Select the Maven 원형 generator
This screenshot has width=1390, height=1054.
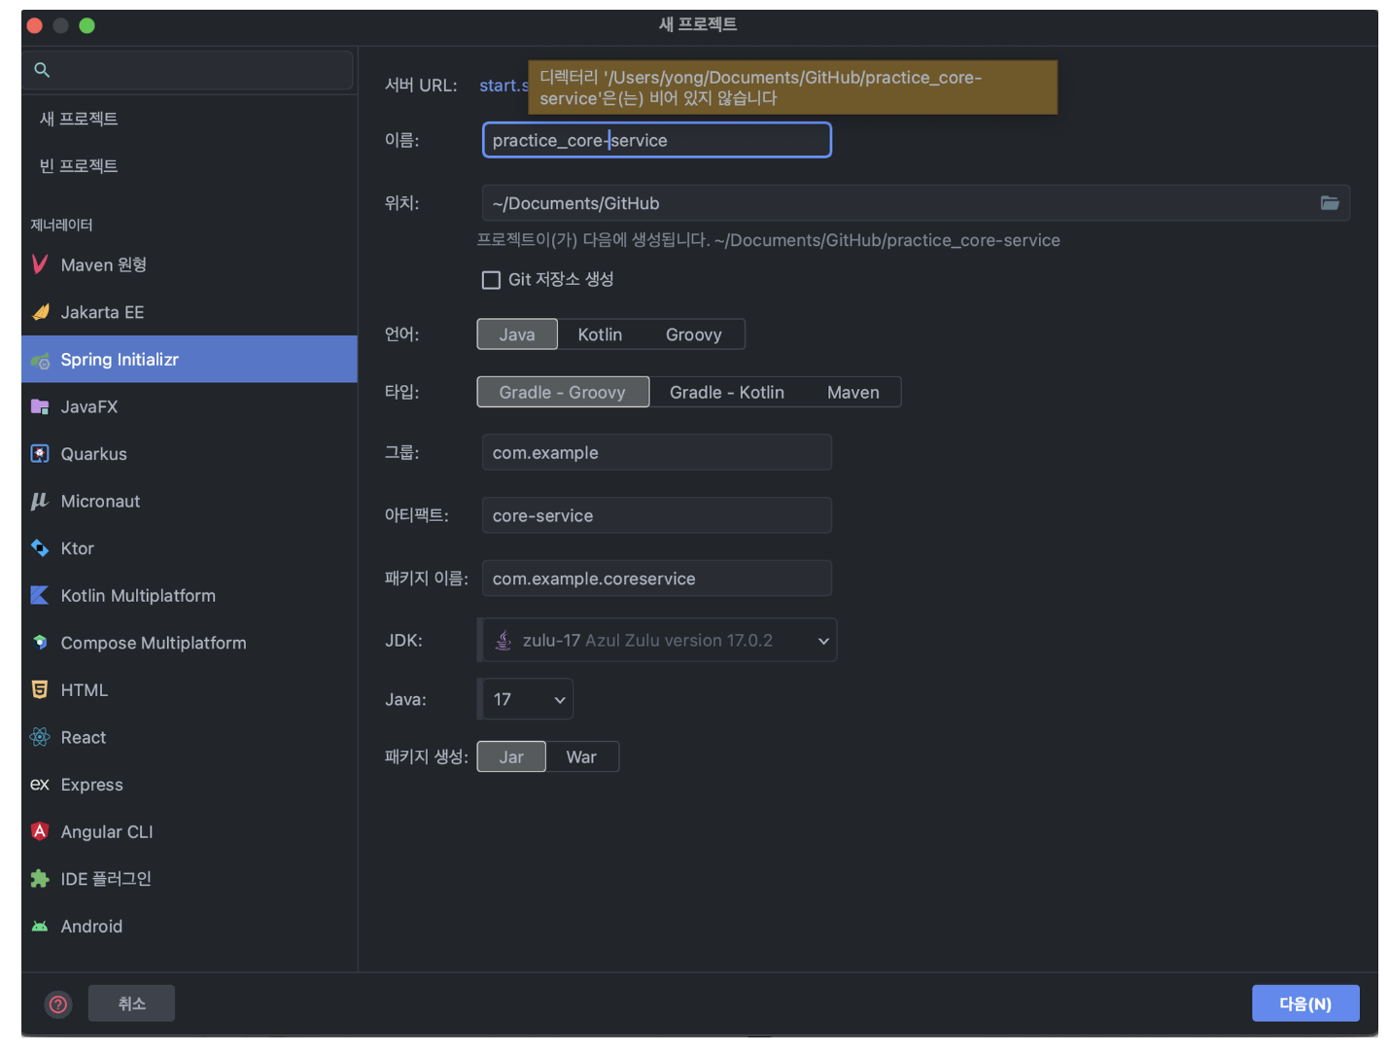coord(190,264)
